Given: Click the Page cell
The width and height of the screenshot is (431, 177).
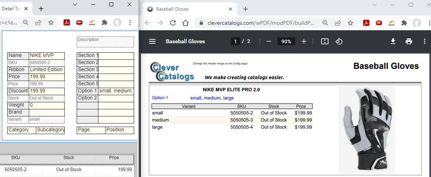Looking at the screenshot, I should click(x=91, y=131).
